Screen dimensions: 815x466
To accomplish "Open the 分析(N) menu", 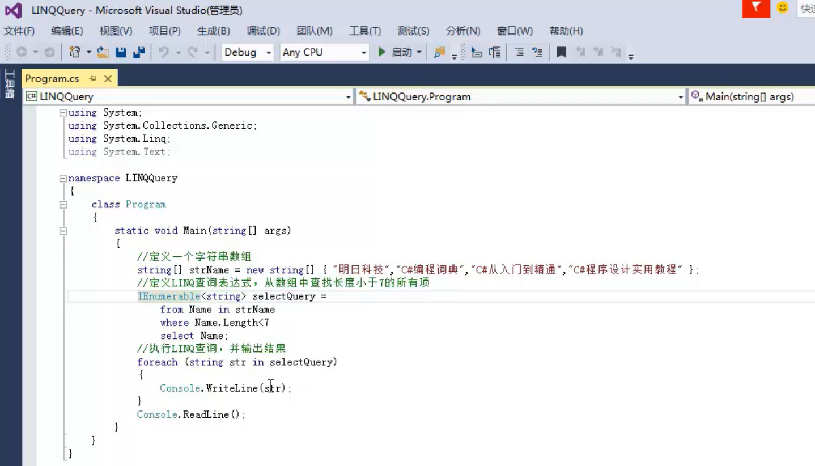I will [463, 31].
